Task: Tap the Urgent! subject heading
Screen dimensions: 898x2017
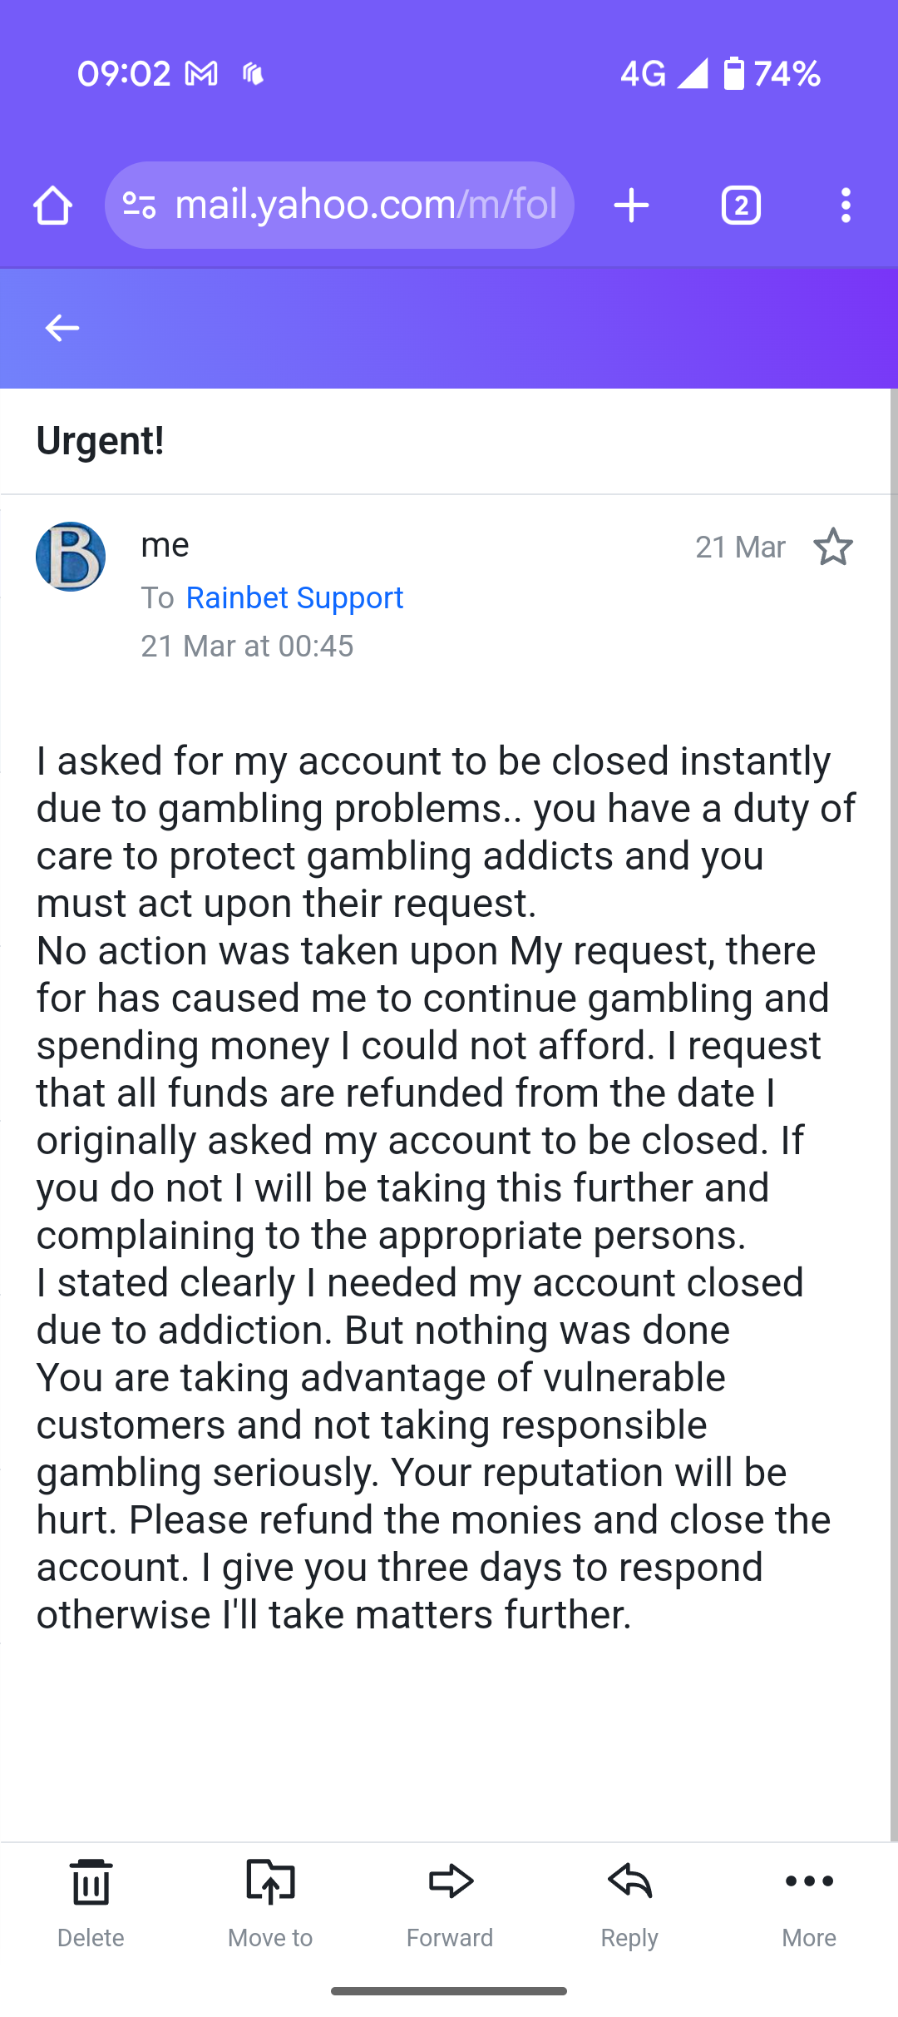Action: coord(101,440)
